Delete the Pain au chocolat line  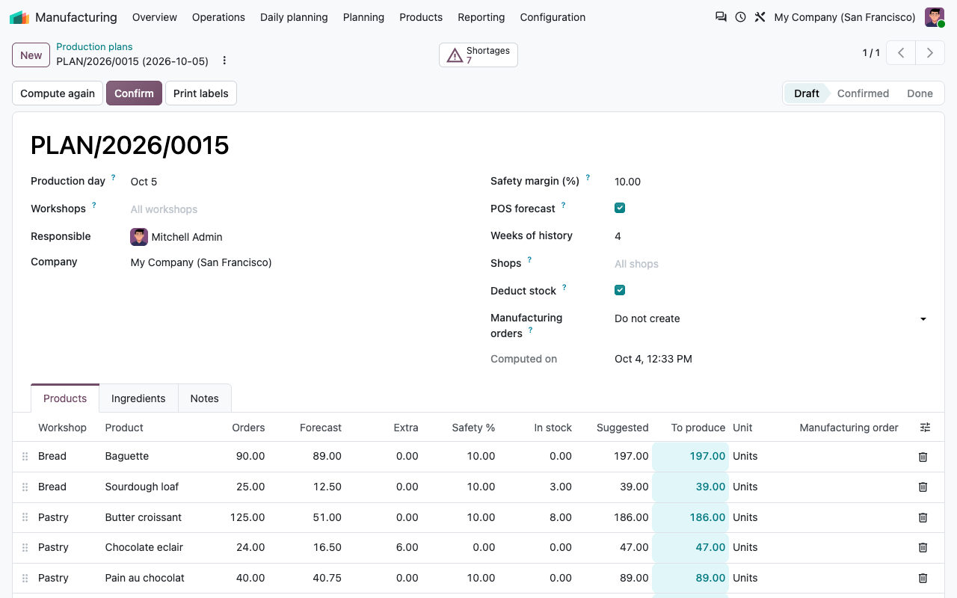click(923, 578)
